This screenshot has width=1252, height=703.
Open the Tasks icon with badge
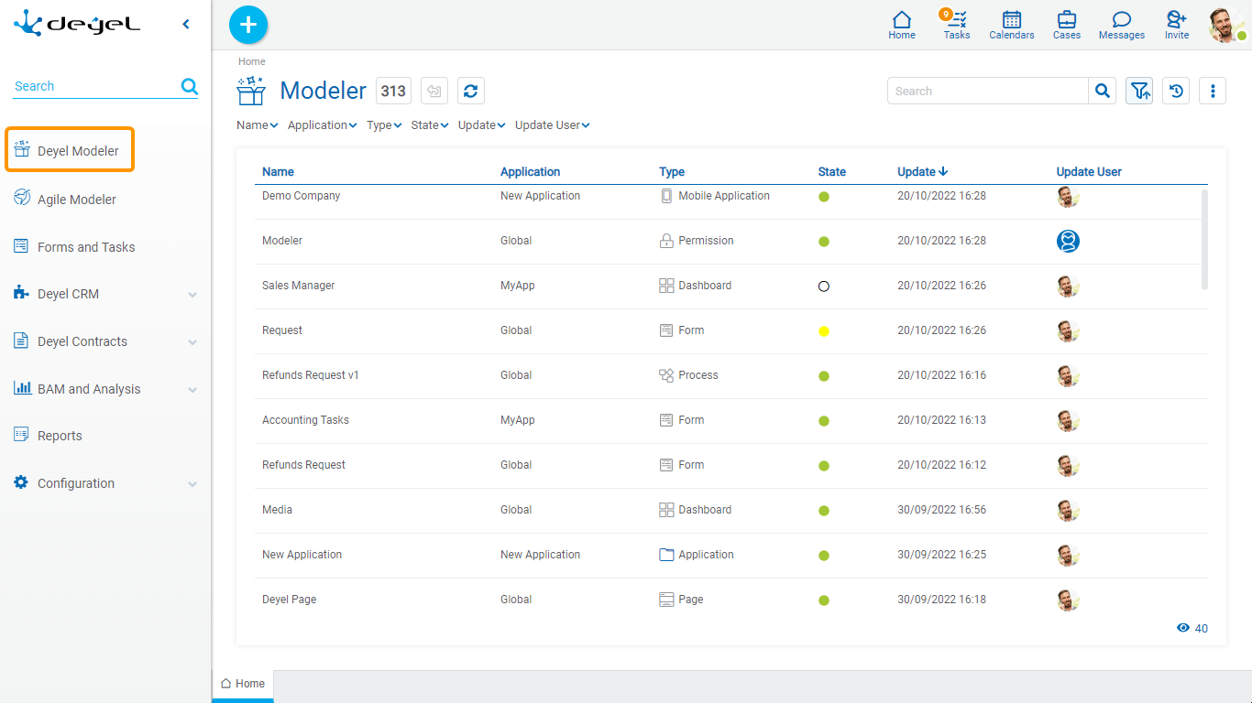[956, 25]
